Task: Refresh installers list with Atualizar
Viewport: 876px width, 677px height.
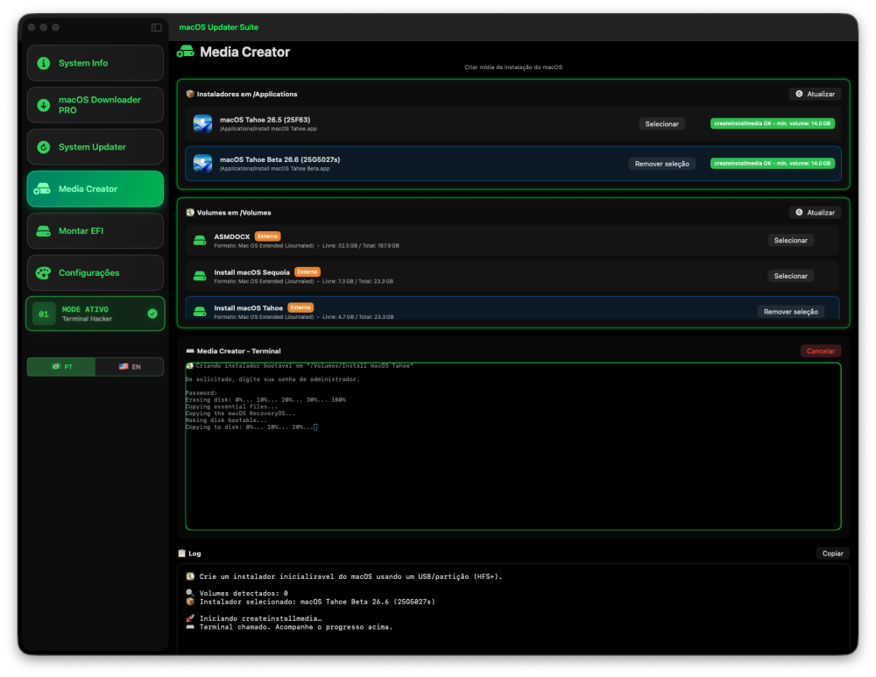Action: 815,94
